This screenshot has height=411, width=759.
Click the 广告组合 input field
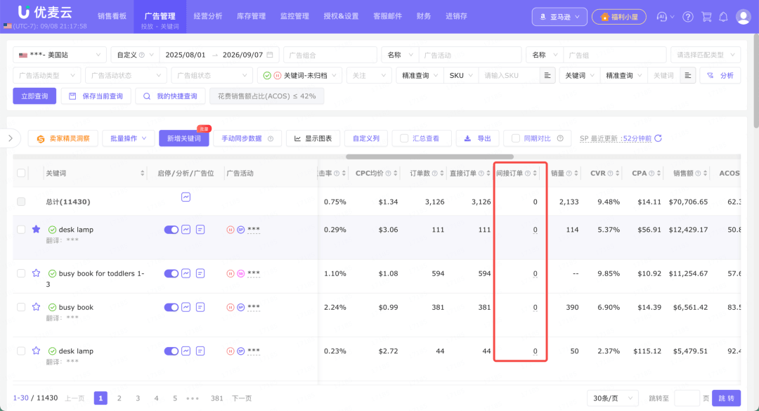point(330,56)
